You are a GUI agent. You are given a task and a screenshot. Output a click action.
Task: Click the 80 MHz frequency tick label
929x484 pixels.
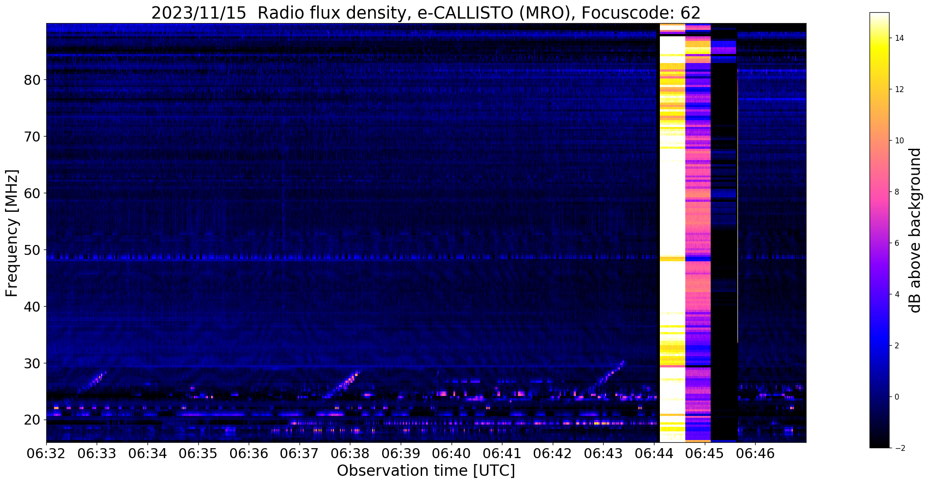coord(32,80)
